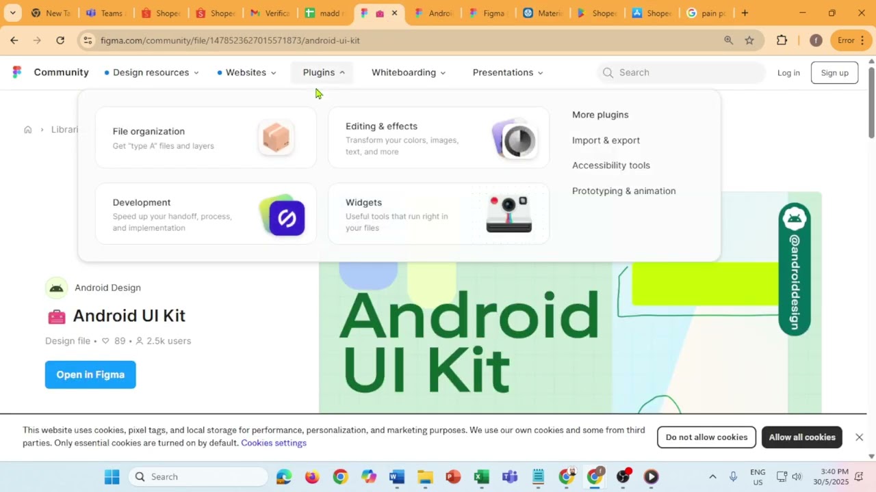Screen dimensions: 876x492
Task: Reload the page with the refresh icon
Action: [60, 40]
